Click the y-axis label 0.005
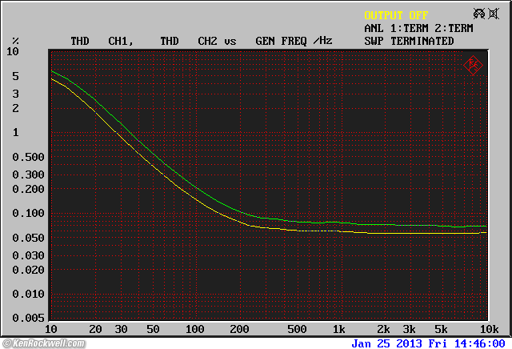This screenshot has height=349, width=512. click(28, 318)
